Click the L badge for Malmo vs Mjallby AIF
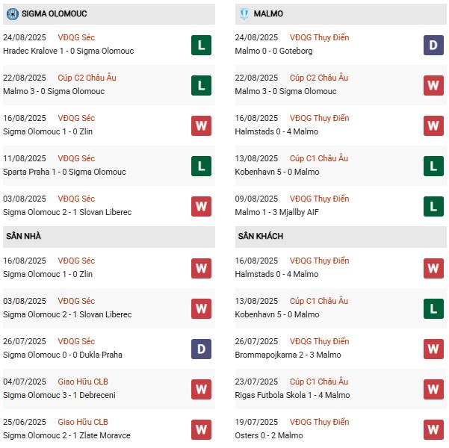 pos(433,206)
